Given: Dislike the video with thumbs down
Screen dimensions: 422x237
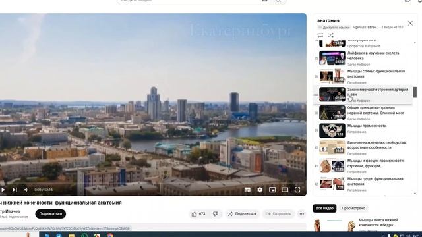Looking at the screenshot, I should (x=216, y=214).
